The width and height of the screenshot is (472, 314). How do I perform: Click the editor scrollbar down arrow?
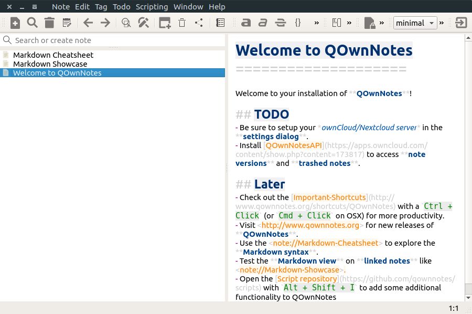468,298
